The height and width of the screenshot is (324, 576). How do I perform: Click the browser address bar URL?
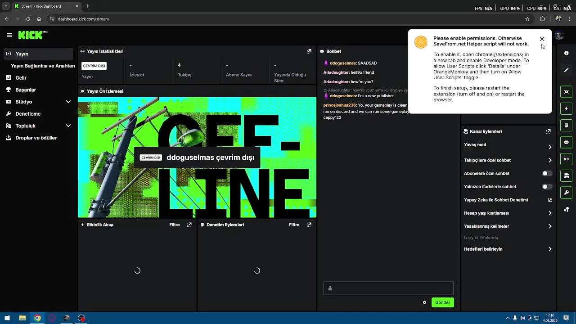pyautogui.click(x=83, y=19)
